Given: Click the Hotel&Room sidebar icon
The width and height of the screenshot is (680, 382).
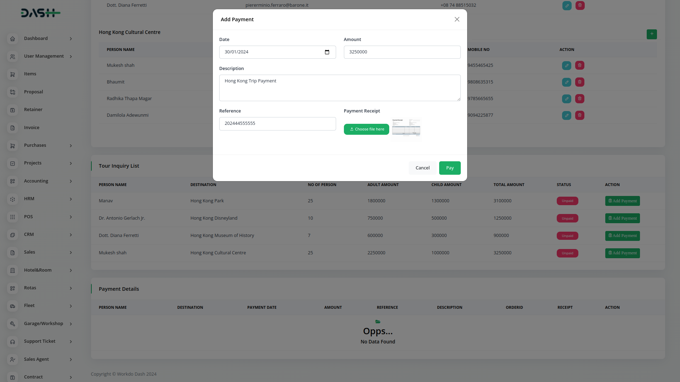Looking at the screenshot, I should (12, 270).
